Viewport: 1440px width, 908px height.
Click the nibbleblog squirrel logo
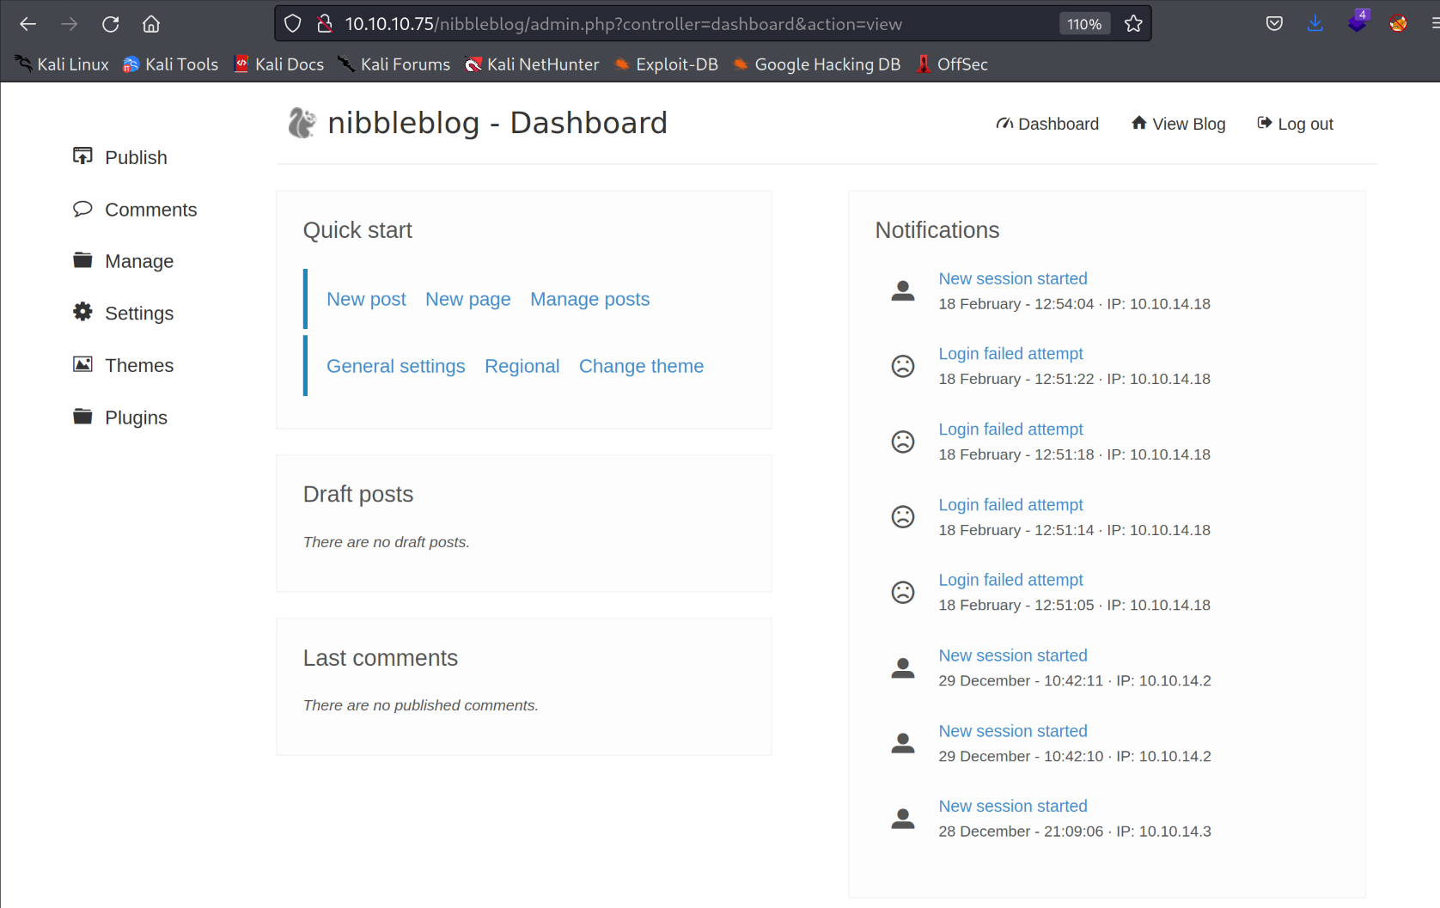pyautogui.click(x=302, y=123)
